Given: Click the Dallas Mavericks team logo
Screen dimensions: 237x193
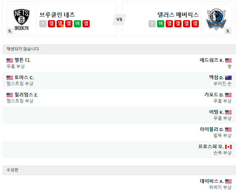Looking at the screenshot, I should [x=216, y=19].
